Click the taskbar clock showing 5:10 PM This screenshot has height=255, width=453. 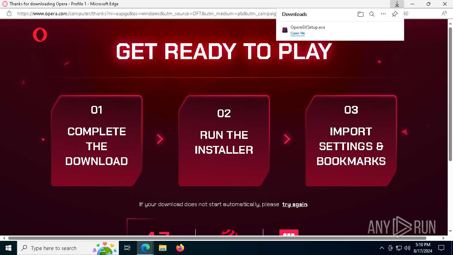pos(423,248)
